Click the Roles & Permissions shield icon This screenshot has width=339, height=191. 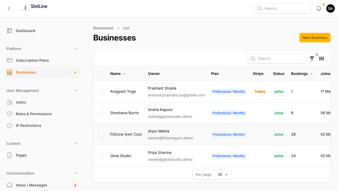click(10, 114)
